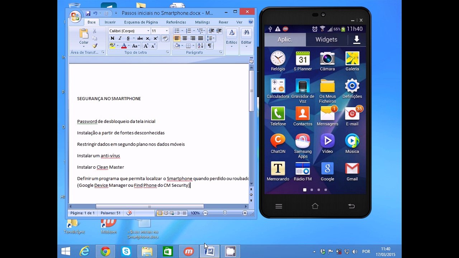Tap the phone Home button
The image size is (459, 258).
coord(315,206)
